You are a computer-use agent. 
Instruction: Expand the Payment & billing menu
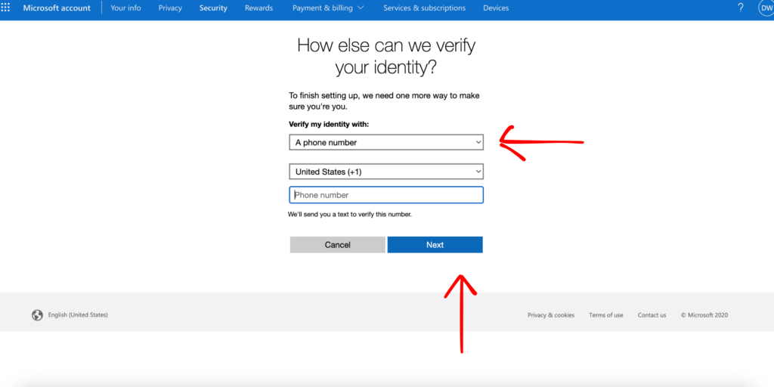pyautogui.click(x=328, y=8)
